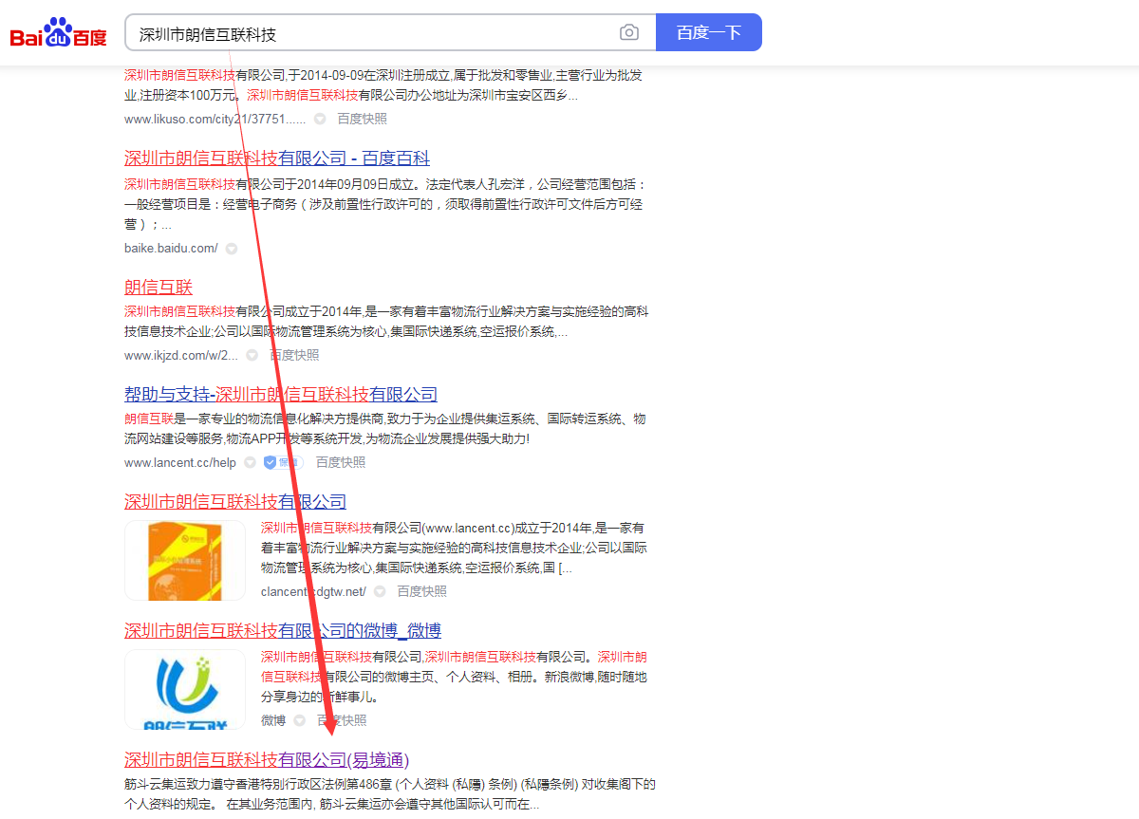
Task: Click the 百度一下 search button
Action: tap(709, 32)
